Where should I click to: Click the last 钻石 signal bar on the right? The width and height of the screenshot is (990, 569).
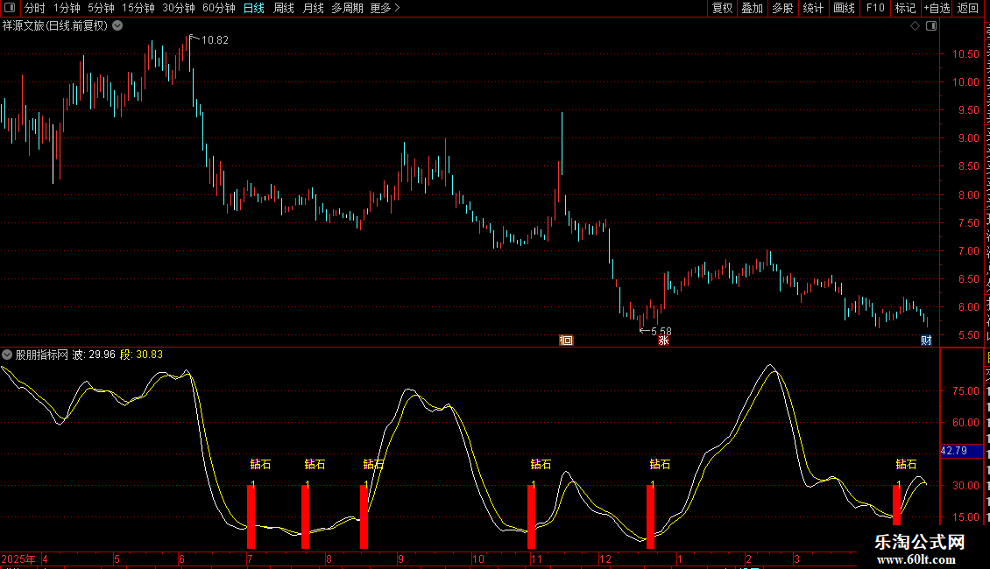896,504
